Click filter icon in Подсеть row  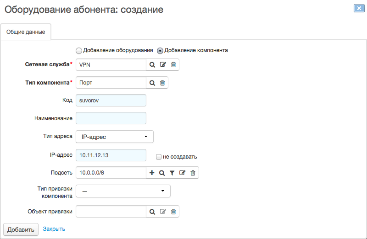[x=172, y=173]
